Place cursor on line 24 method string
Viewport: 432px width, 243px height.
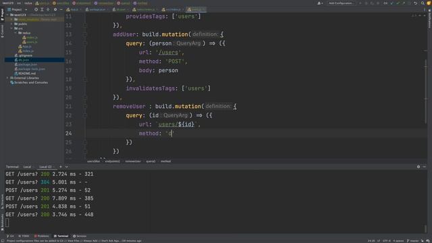tap(170, 134)
